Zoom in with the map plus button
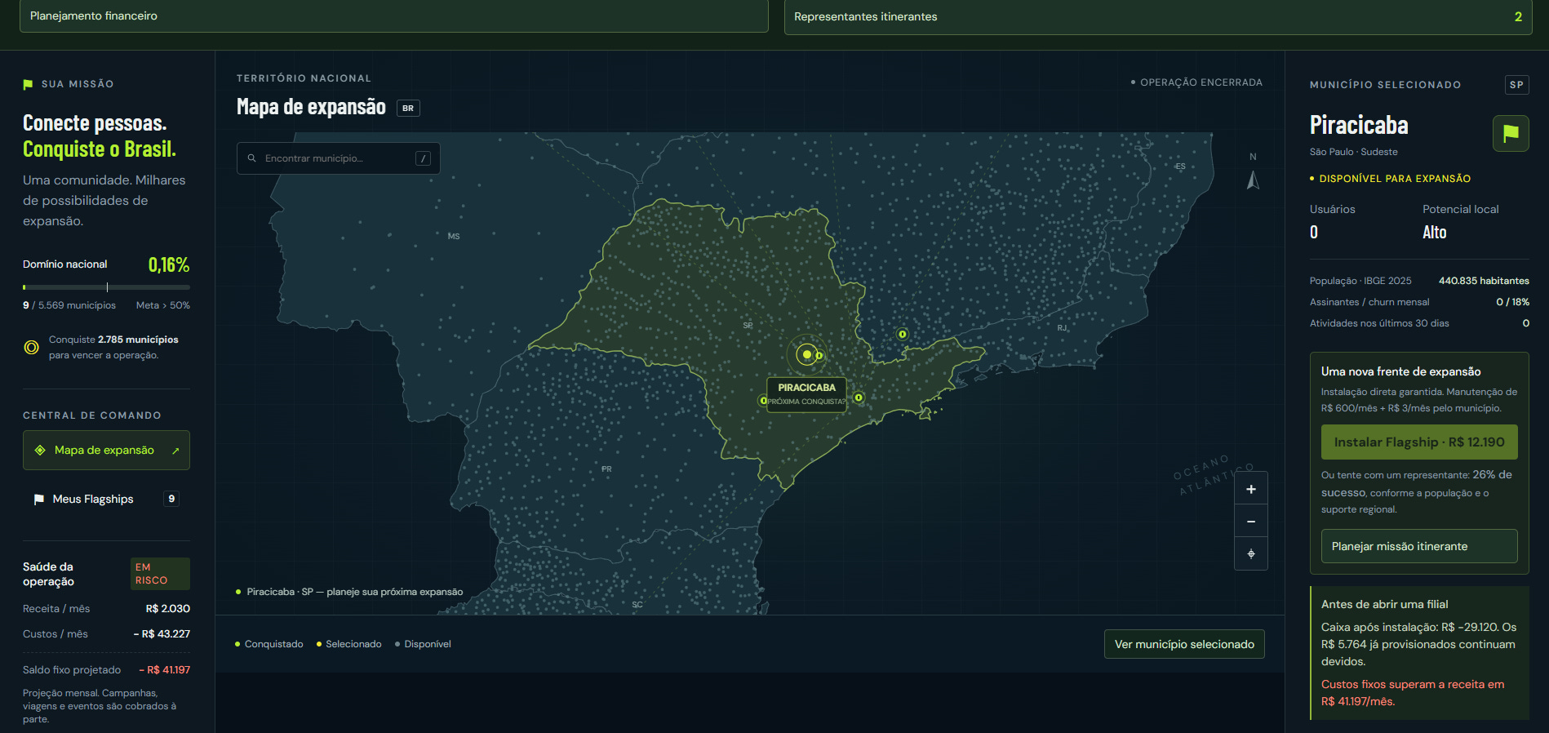This screenshot has width=1549, height=733. pos(1251,489)
